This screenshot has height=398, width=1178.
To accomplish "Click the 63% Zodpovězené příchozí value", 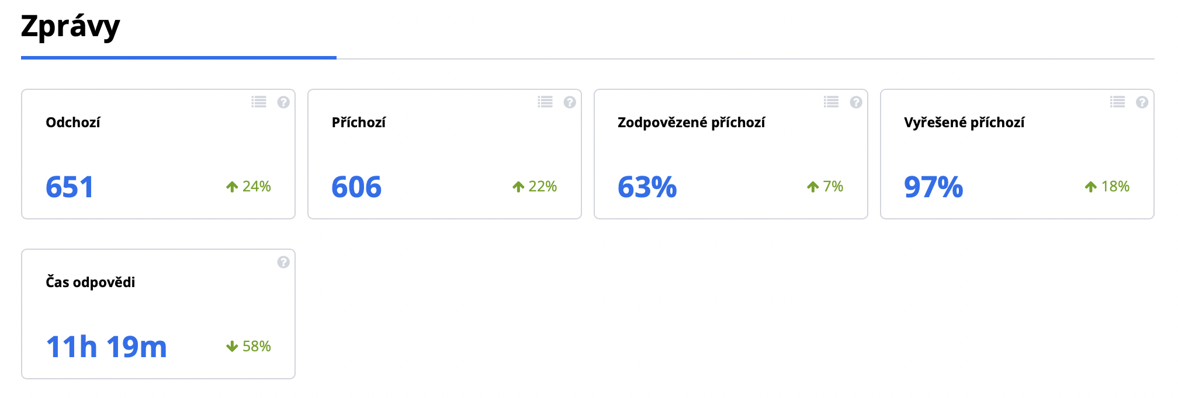I will pyautogui.click(x=647, y=187).
